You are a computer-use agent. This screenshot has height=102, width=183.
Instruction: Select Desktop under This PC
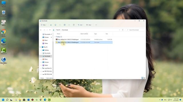click(x=45, y=50)
